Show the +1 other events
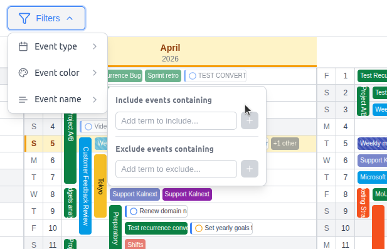Viewport: 387px width, 249px height. [285, 144]
